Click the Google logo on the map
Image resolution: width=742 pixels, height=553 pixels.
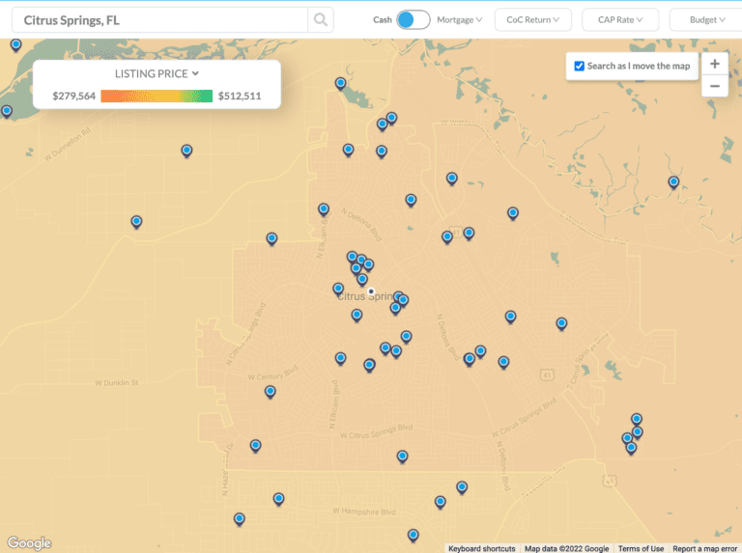click(x=29, y=543)
